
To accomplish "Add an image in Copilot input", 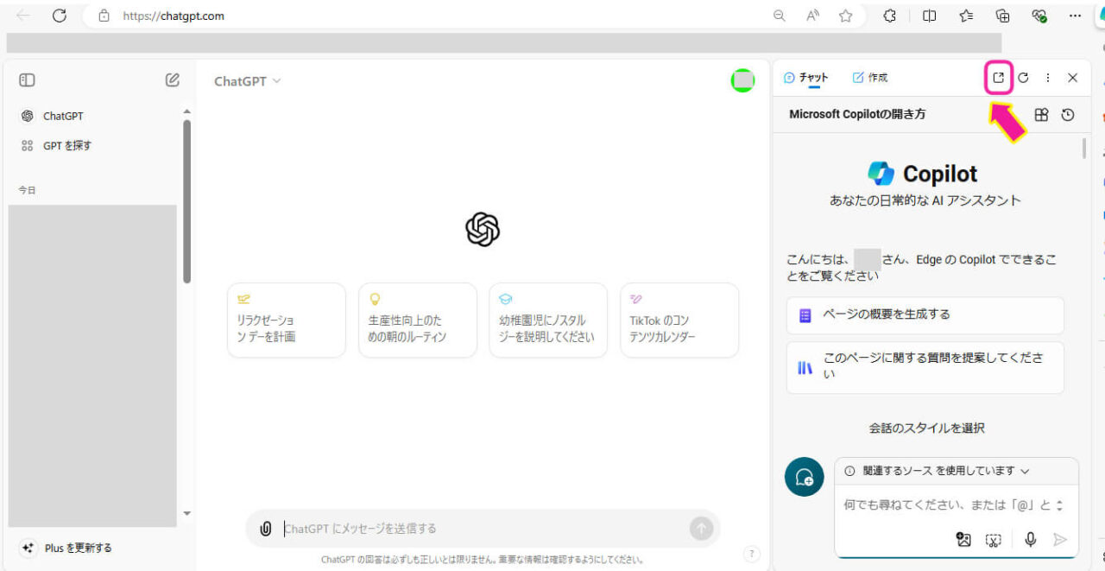I will (964, 540).
